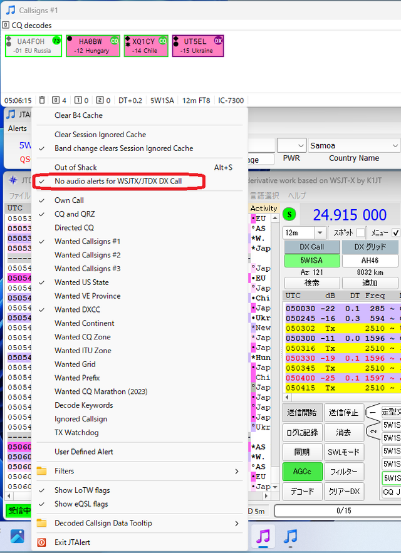Select the UA4FOH EU Russia callsign tile
This screenshot has width=401, height=553.
coord(34,46)
